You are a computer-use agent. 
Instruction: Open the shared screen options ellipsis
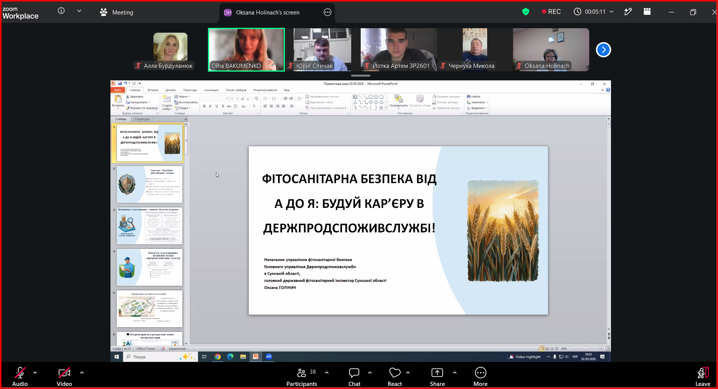[328, 12]
